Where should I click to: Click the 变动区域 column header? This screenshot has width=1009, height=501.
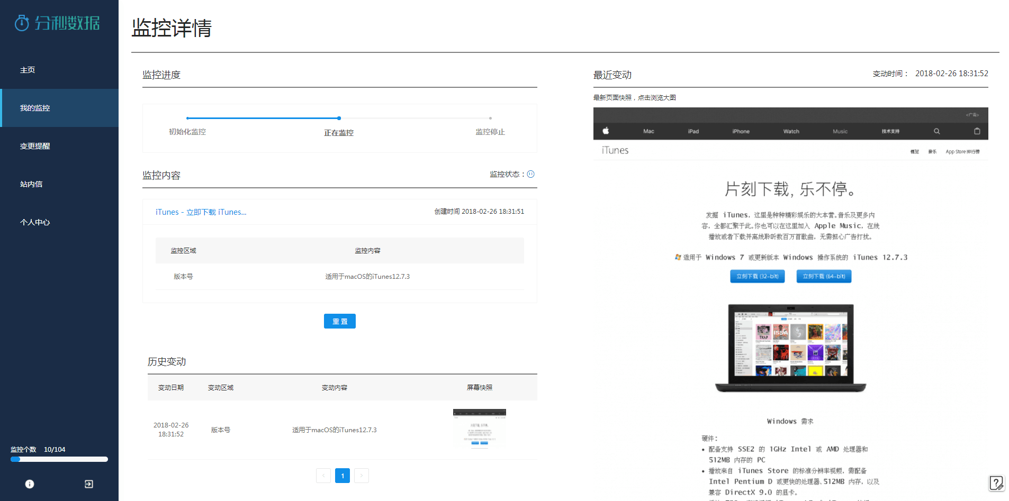coord(221,388)
